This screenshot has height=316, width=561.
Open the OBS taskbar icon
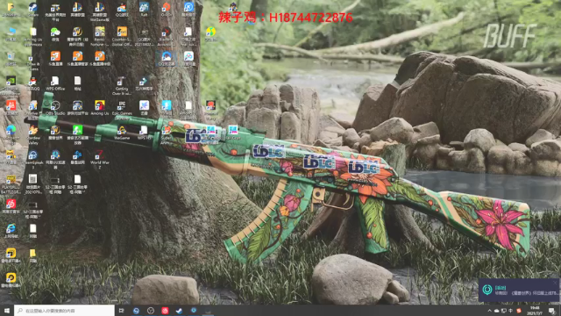[x=151, y=311]
